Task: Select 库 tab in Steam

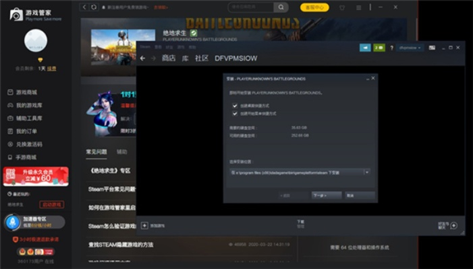Action: tap(185, 59)
